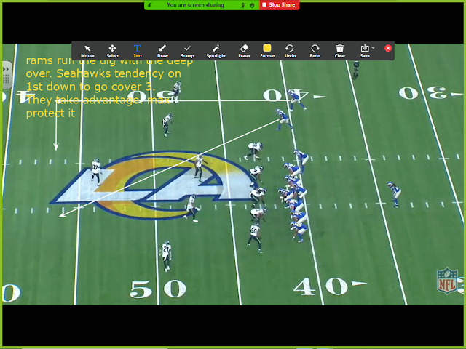466x349 pixels.
Task: Click the screen sharing status label
Action: pyautogui.click(x=195, y=5)
